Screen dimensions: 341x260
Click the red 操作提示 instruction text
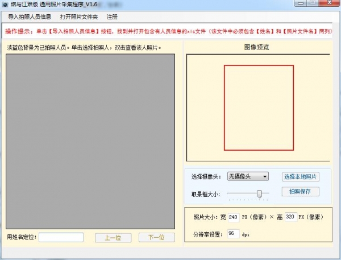tap(168, 31)
